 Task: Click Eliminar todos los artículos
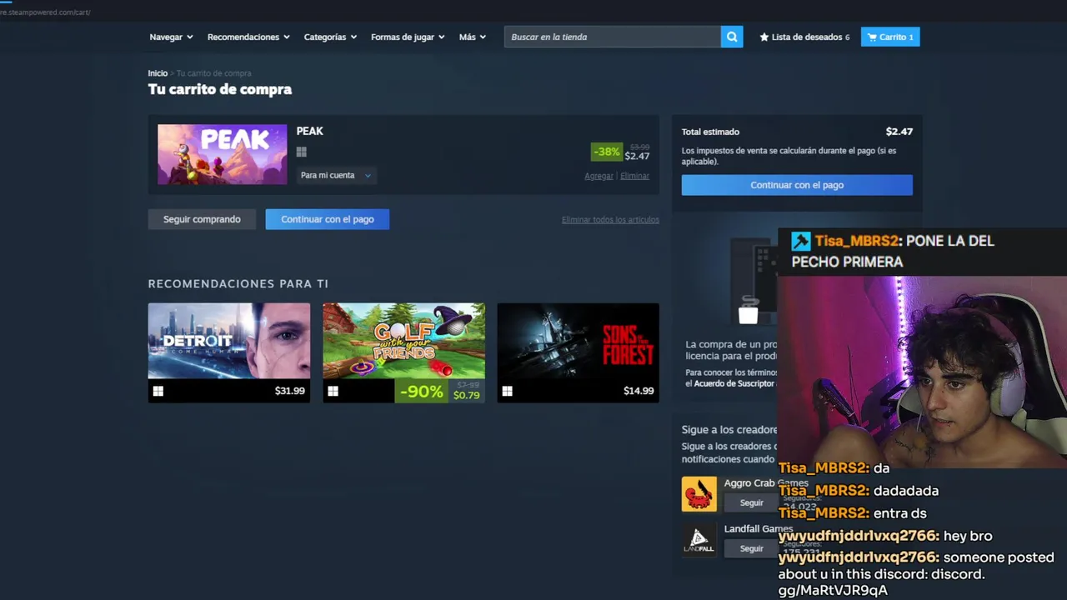click(610, 220)
